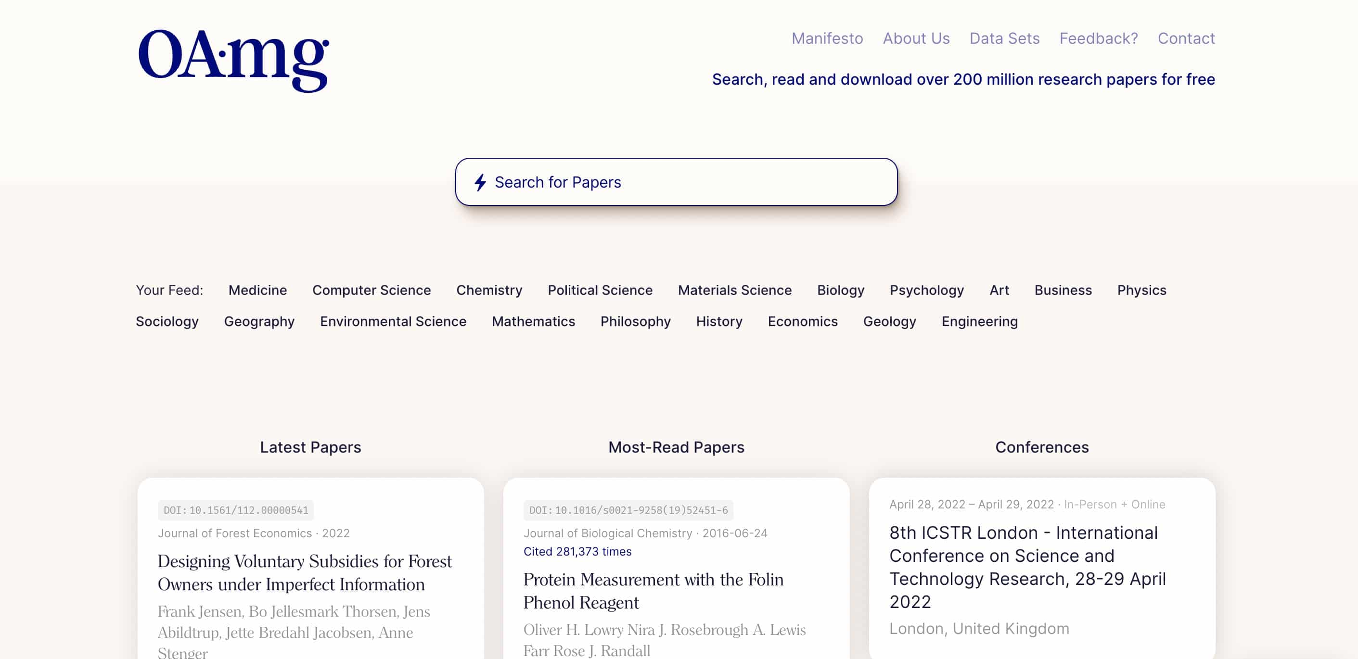Open the Contact page
This screenshot has width=1358, height=659.
click(x=1186, y=38)
